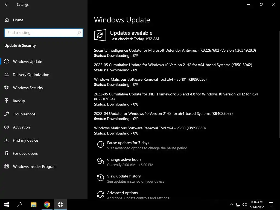Click the Windows Security shield icon
The width and height of the screenshot is (280, 210).
click(x=7, y=87)
